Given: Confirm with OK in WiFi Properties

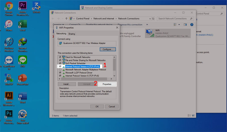Looking at the screenshot, I should tap(97, 107).
